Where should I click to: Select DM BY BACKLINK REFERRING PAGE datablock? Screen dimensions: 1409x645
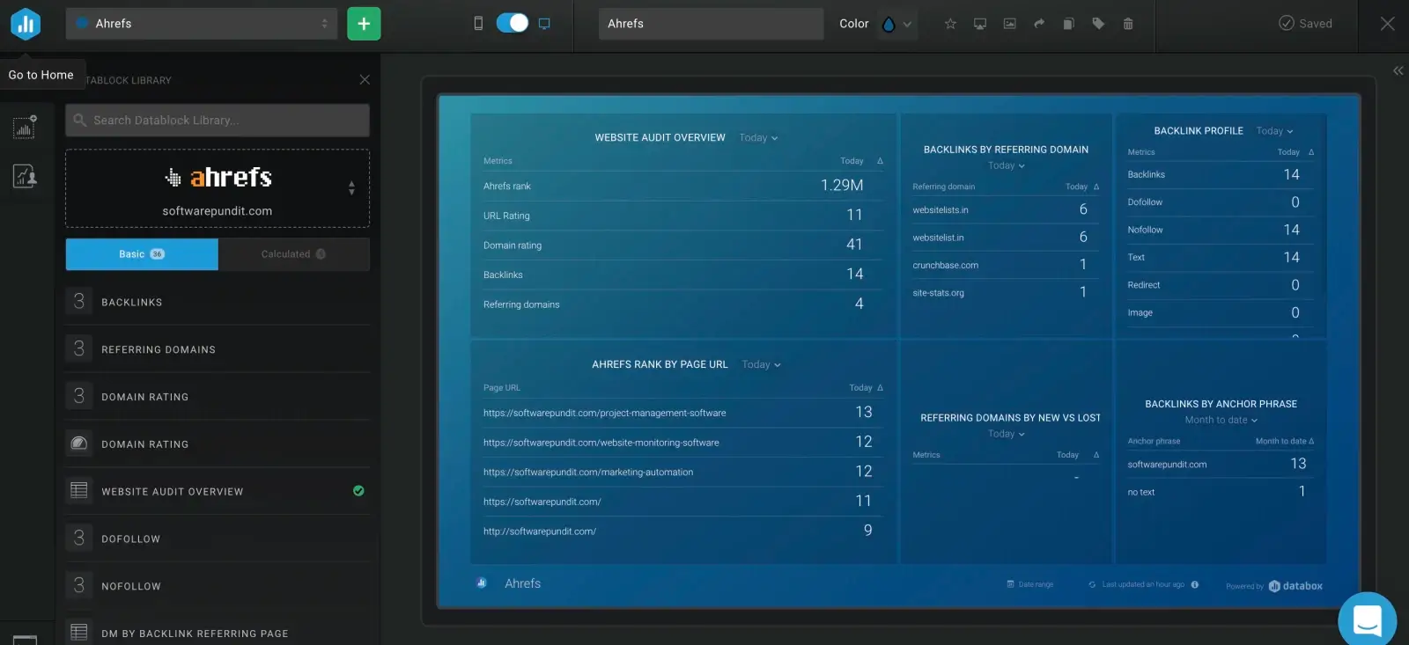point(218,633)
